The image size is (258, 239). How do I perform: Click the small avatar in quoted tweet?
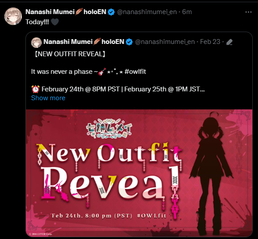[x=36, y=43]
